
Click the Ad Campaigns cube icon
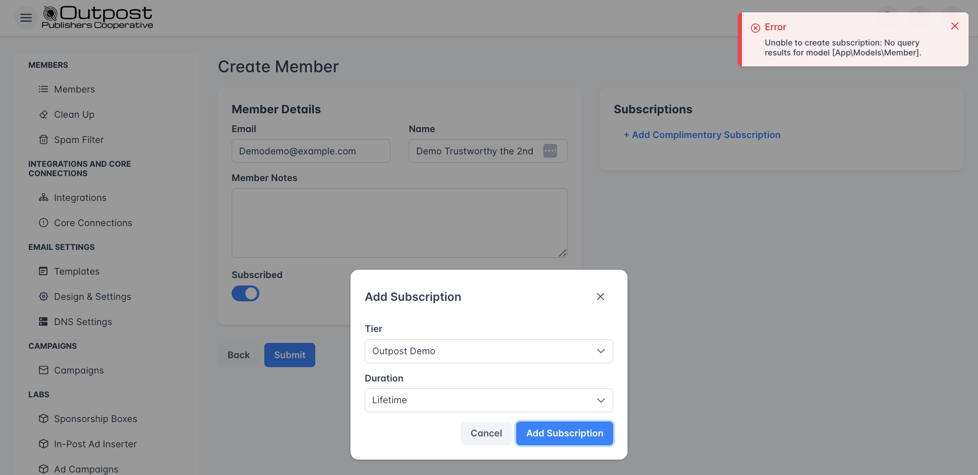pyautogui.click(x=44, y=469)
